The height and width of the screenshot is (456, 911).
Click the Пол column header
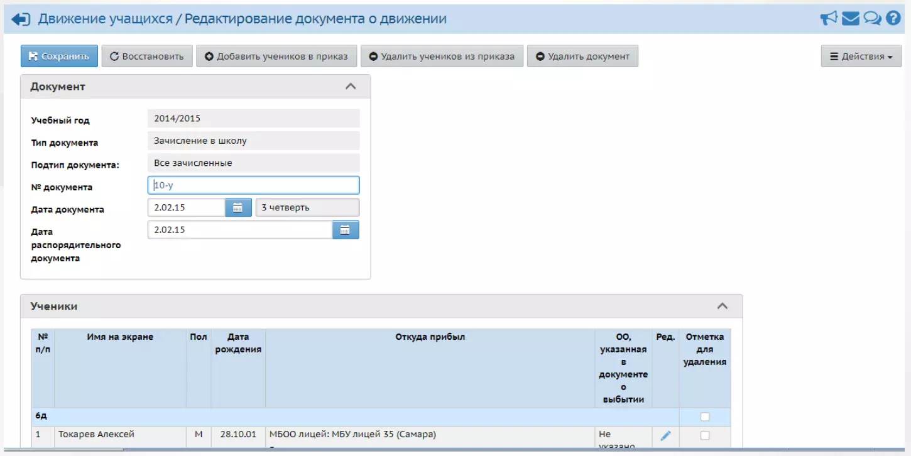tap(199, 368)
